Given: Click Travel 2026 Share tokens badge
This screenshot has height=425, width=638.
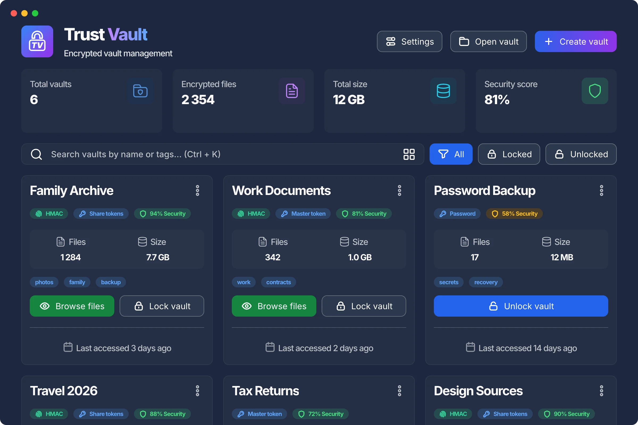Looking at the screenshot, I should (101, 414).
